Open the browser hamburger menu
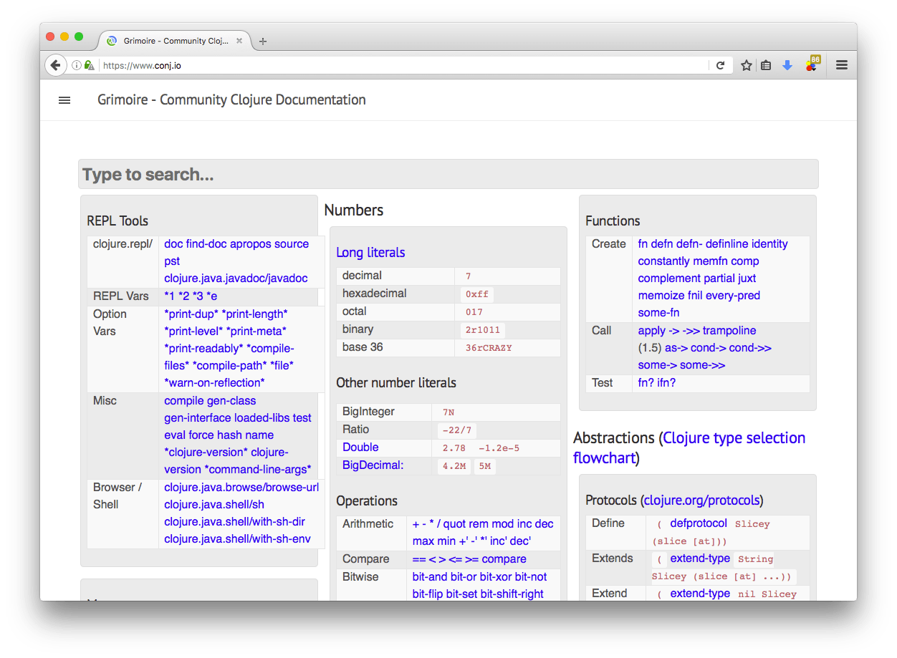This screenshot has width=897, height=658. (x=842, y=65)
